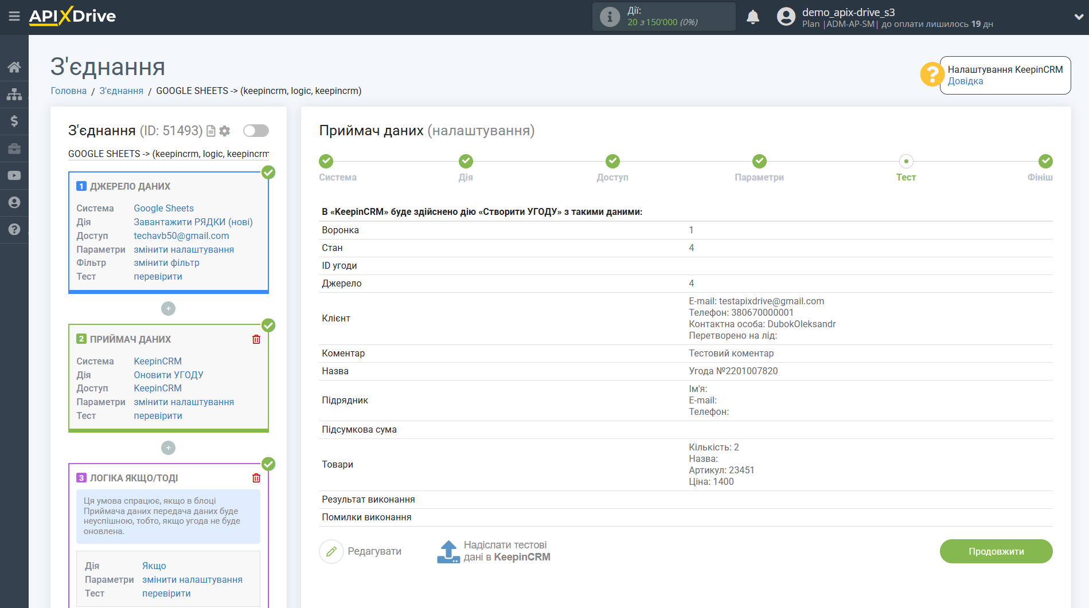Click the ApiX-Drive logo
1089x608 pixels.
(x=72, y=16)
